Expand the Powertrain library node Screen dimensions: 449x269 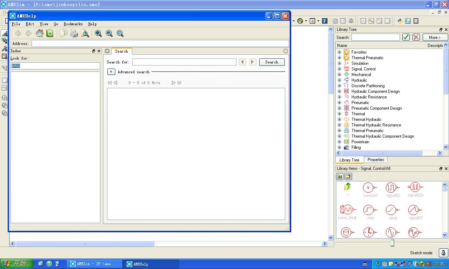point(339,142)
